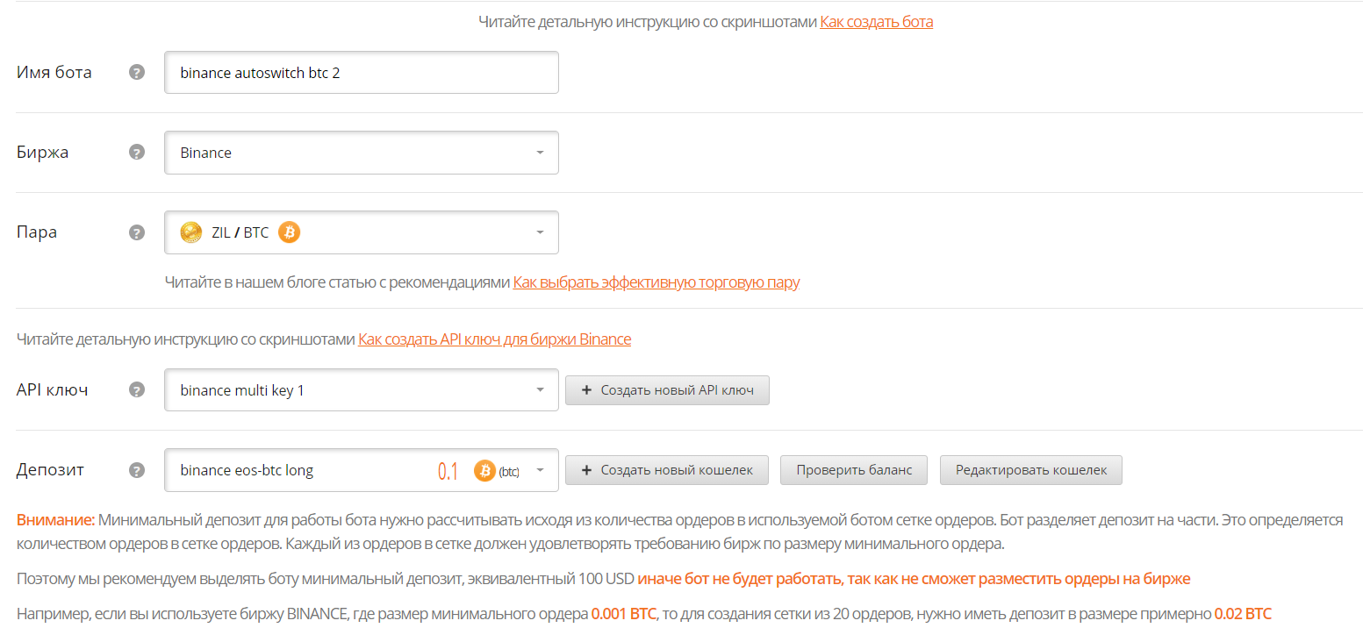This screenshot has width=1363, height=635.
Task: Click the bot name input field
Action: [x=361, y=73]
